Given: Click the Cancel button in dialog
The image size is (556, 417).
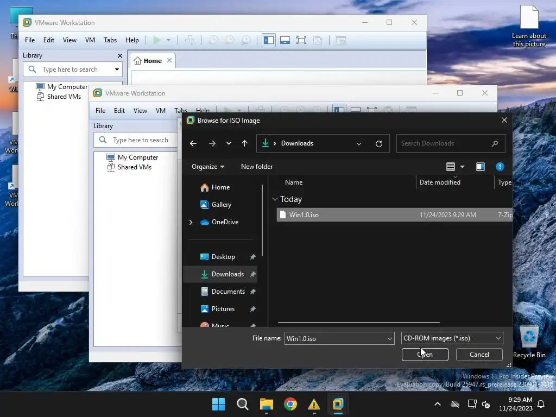Looking at the screenshot, I should tap(479, 355).
